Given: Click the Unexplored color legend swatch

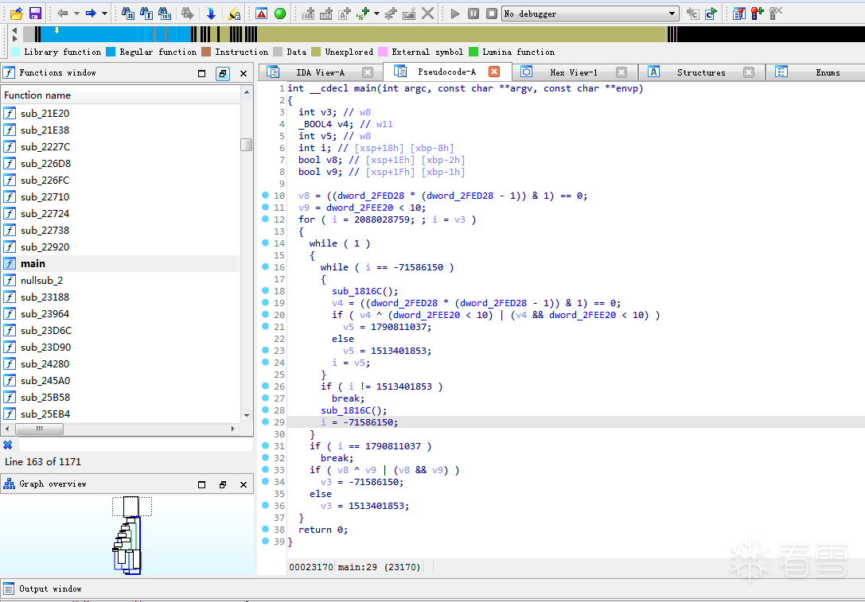Looking at the screenshot, I should [x=316, y=52].
